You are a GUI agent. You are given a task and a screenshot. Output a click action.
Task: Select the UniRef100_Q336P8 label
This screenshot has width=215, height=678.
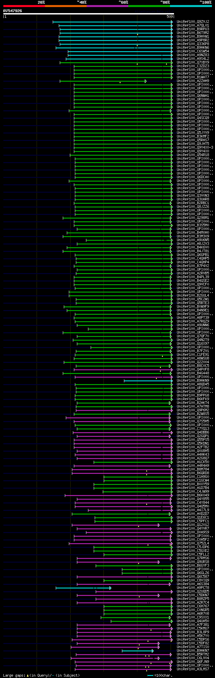[193, 44]
